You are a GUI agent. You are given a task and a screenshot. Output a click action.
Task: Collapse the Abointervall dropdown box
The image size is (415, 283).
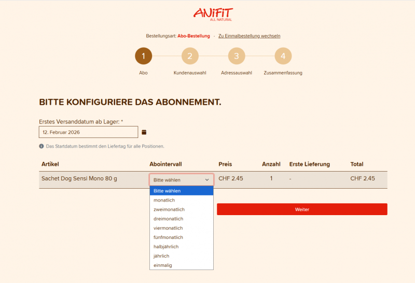coord(182,179)
